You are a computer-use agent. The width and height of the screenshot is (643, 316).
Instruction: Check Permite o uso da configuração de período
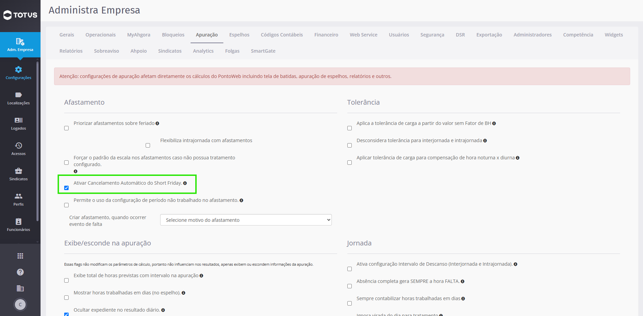(x=67, y=205)
